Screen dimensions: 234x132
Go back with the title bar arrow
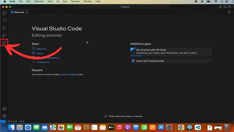click(70, 7)
